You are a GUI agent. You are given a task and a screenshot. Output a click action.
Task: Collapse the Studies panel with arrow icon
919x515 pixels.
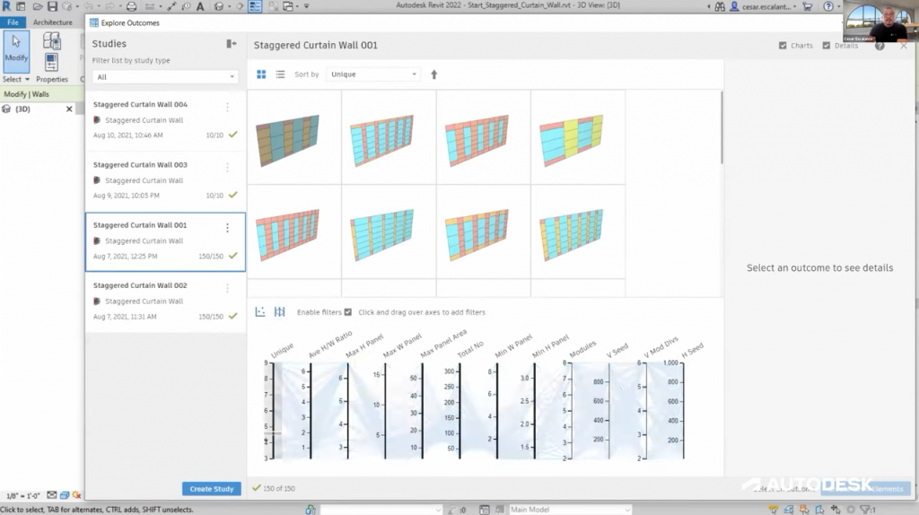tap(232, 43)
